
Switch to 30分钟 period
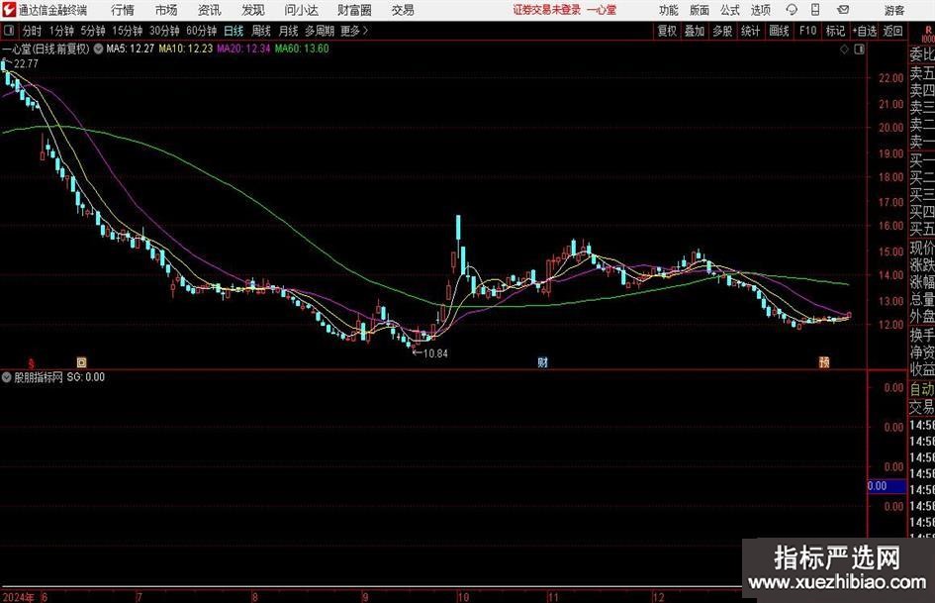click(164, 31)
